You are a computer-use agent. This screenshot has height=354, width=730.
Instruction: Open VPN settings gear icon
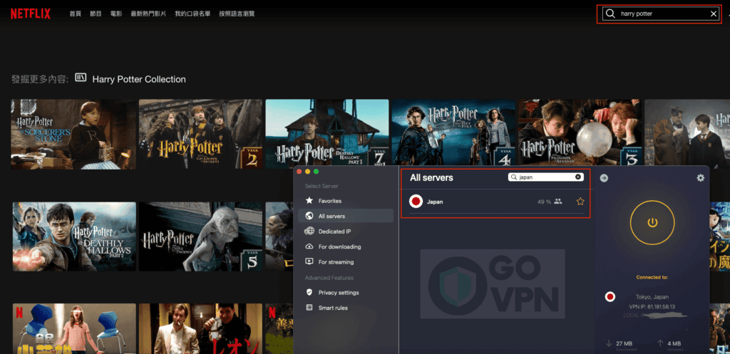(700, 178)
